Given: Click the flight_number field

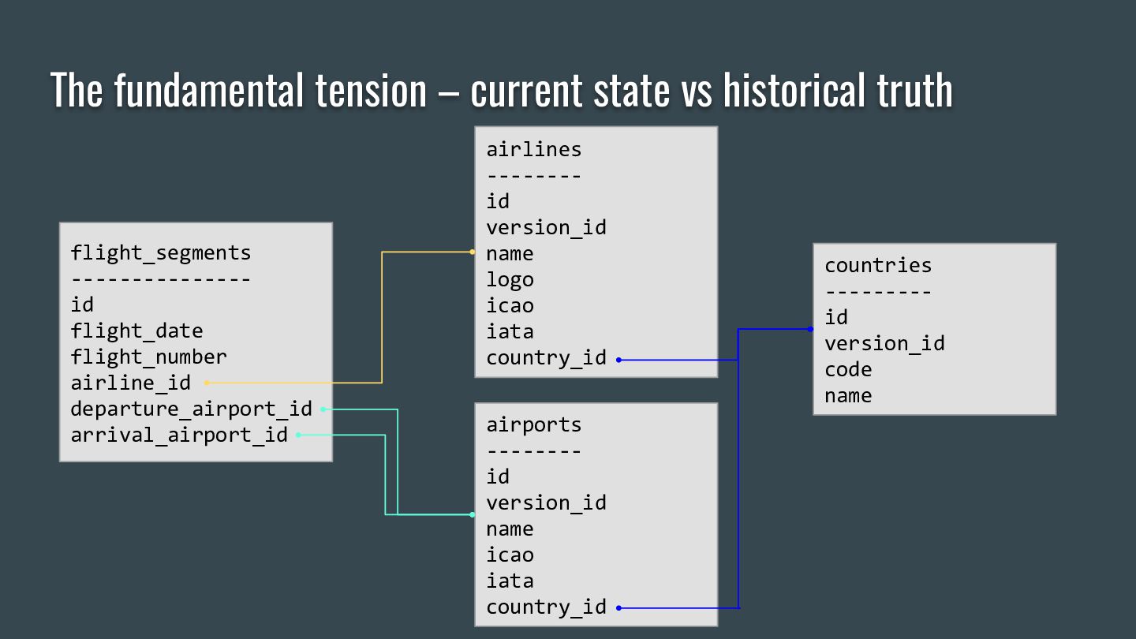Looking at the screenshot, I should click(x=149, y=357).
